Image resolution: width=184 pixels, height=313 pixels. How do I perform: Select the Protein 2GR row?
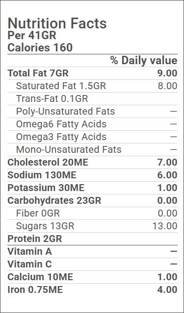(x=92, y=239)
